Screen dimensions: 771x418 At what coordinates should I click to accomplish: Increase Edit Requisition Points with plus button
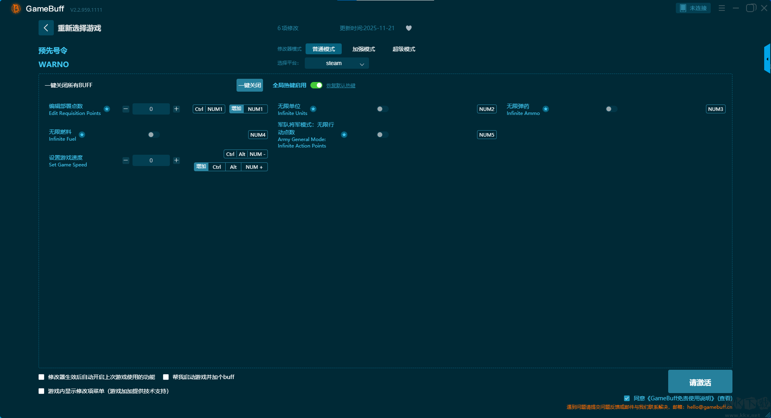(x=176, y=109)
